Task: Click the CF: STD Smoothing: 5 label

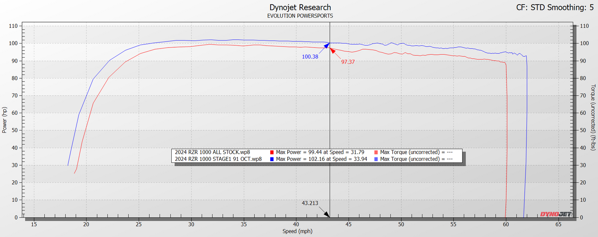Action: 557,7
